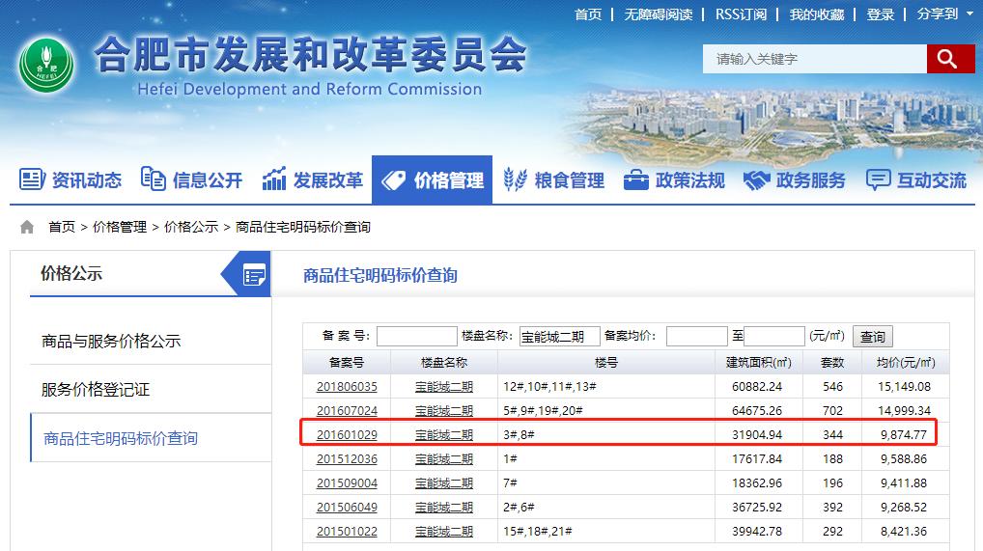Image resolution: width=983 pixels, height=551 pixels.
Task: Click 宝能城二期 in row 201506049
Action: tap(444, 508)
